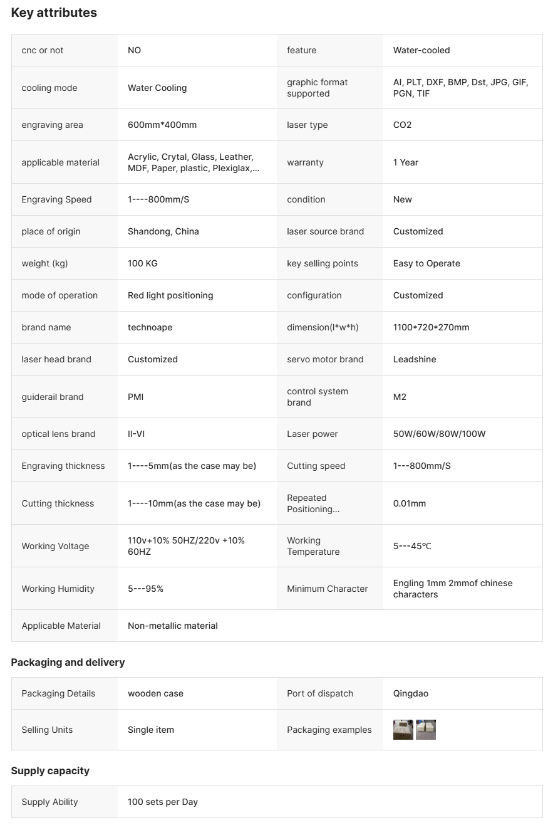Image resolution: width=553 pixels, height=825 pixels.
Task: Click the Qingdao port of dispatch value
Action: coord(410,693)
